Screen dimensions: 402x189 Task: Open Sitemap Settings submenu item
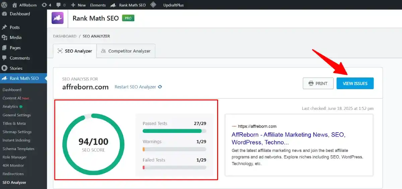17,132
